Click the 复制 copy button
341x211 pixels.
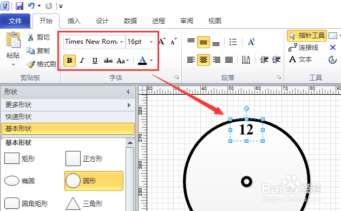[38, 51]
